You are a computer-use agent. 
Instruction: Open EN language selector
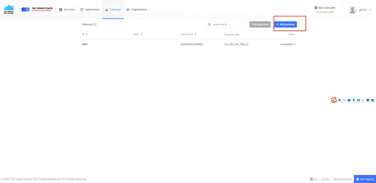(313, 179)
